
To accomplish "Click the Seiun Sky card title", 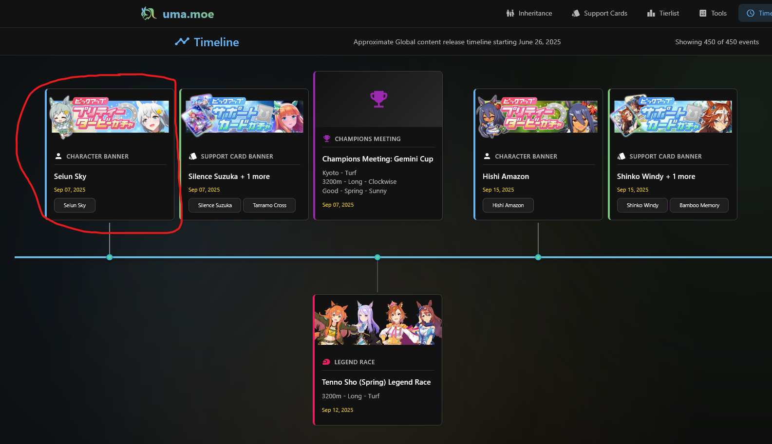I will [x=70, y=177].
